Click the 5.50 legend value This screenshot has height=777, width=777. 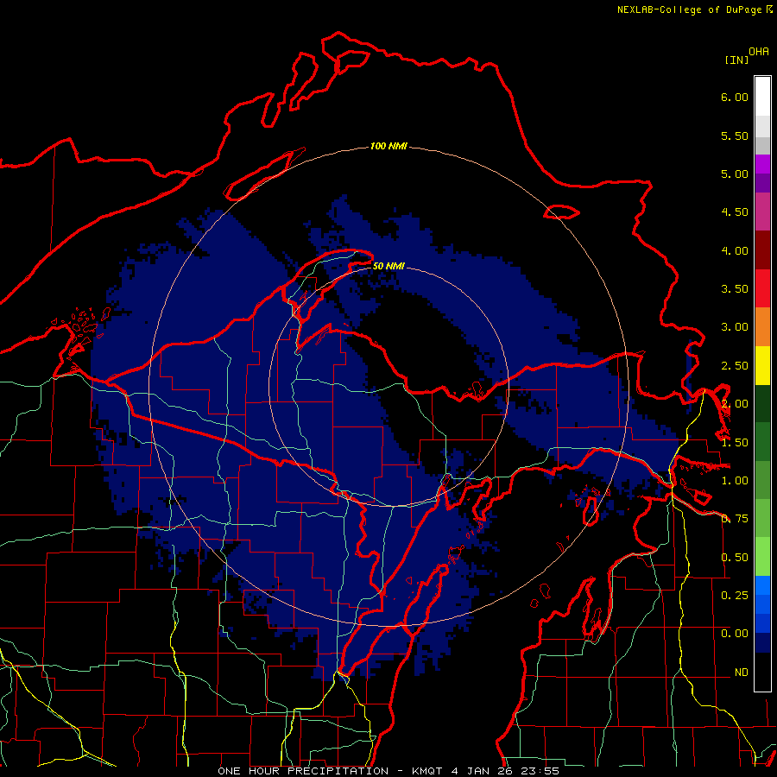(x=735, y=136)
